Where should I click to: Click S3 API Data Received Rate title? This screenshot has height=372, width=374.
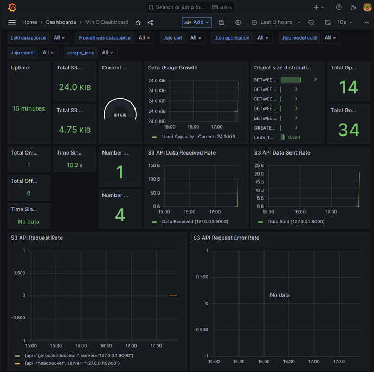pos(182,153)
